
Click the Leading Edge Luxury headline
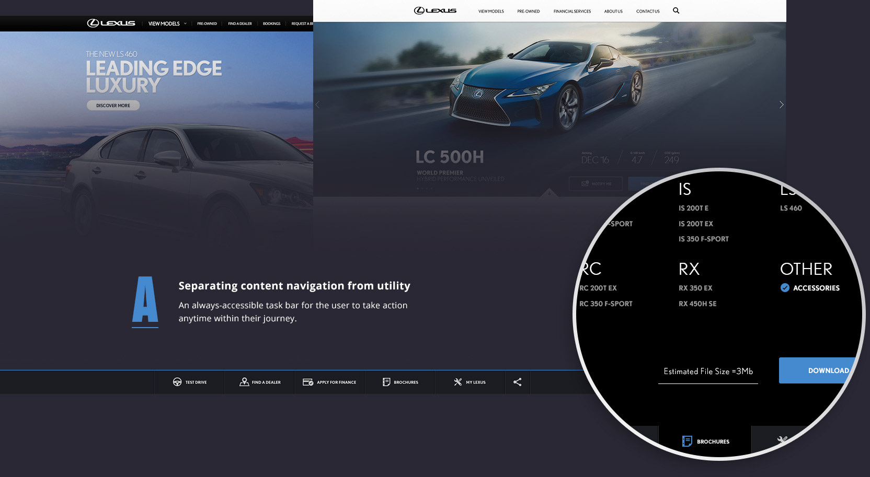(x=154, y=76)
